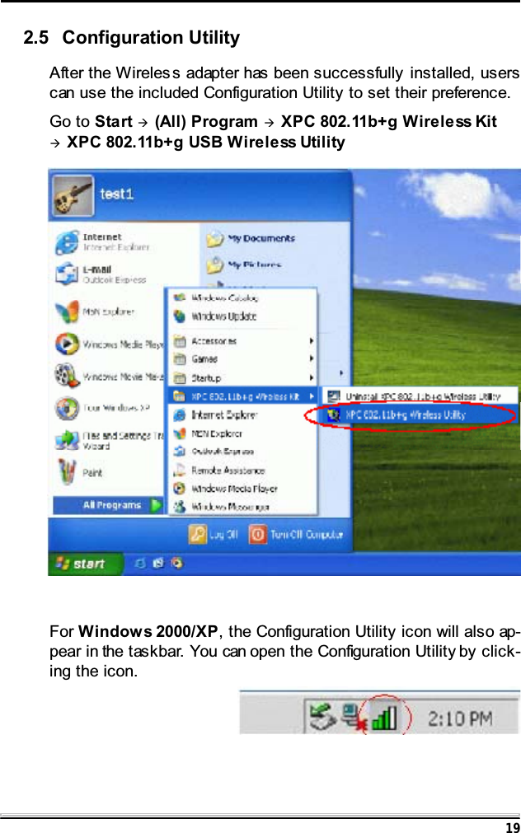521x833 pixels.
Task: Choose XPC 802.11b+g Wireless Utility entry text
Action: (x=406, y=415)
